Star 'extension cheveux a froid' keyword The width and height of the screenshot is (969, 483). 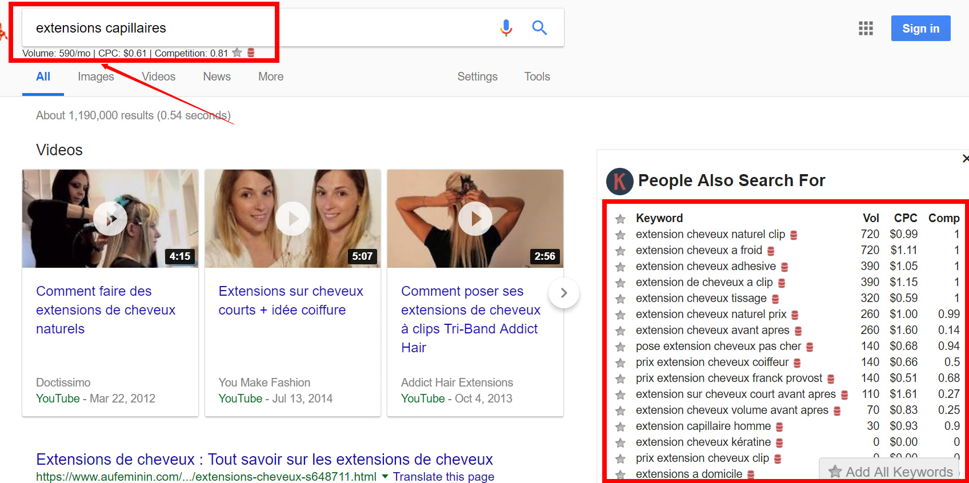pyautogui.click(x=620, y=251)
